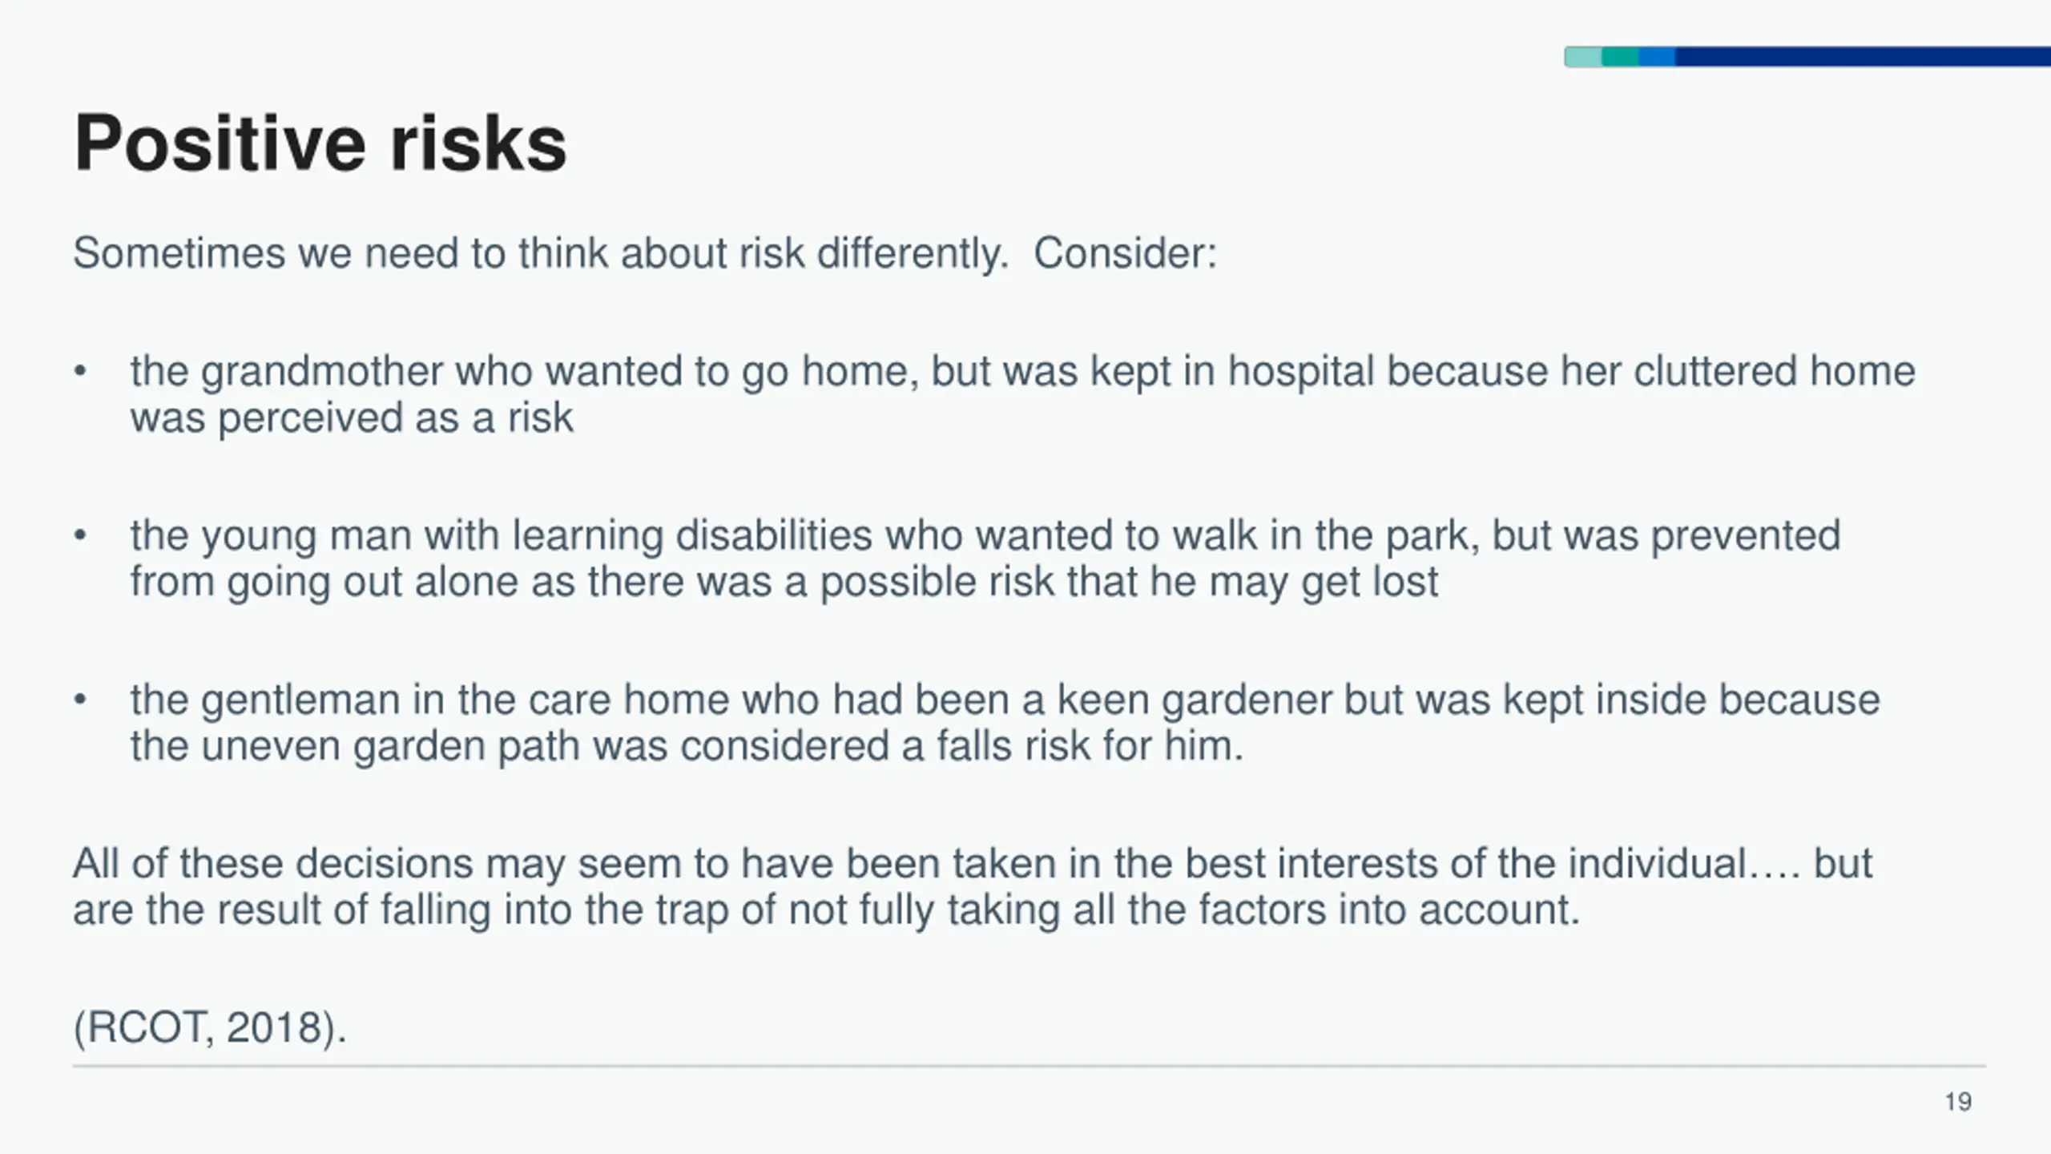Click the word "Consider:" in the intro line
Viewport: 2051px width, 1154px height.
[x=1125, y=254]
